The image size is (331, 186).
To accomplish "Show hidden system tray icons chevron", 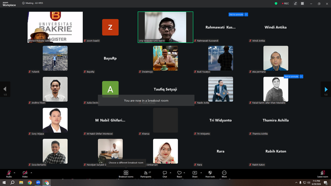I will (x=296, y=182).
